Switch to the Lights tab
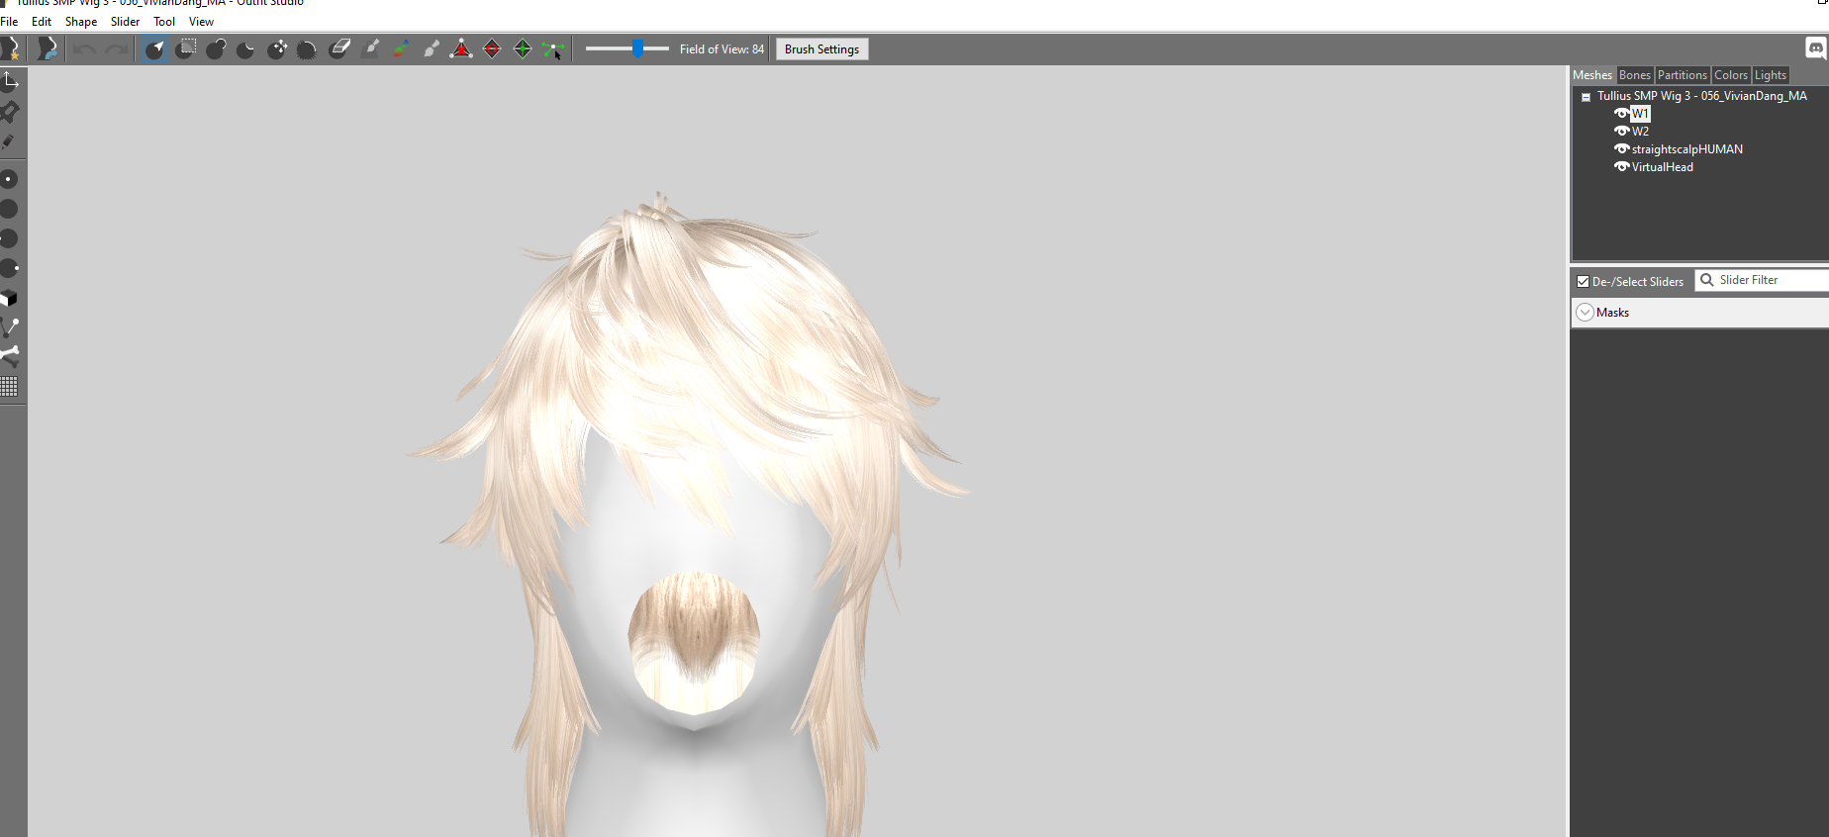This screenshot has height=837, width=1829. [1771, 75]
